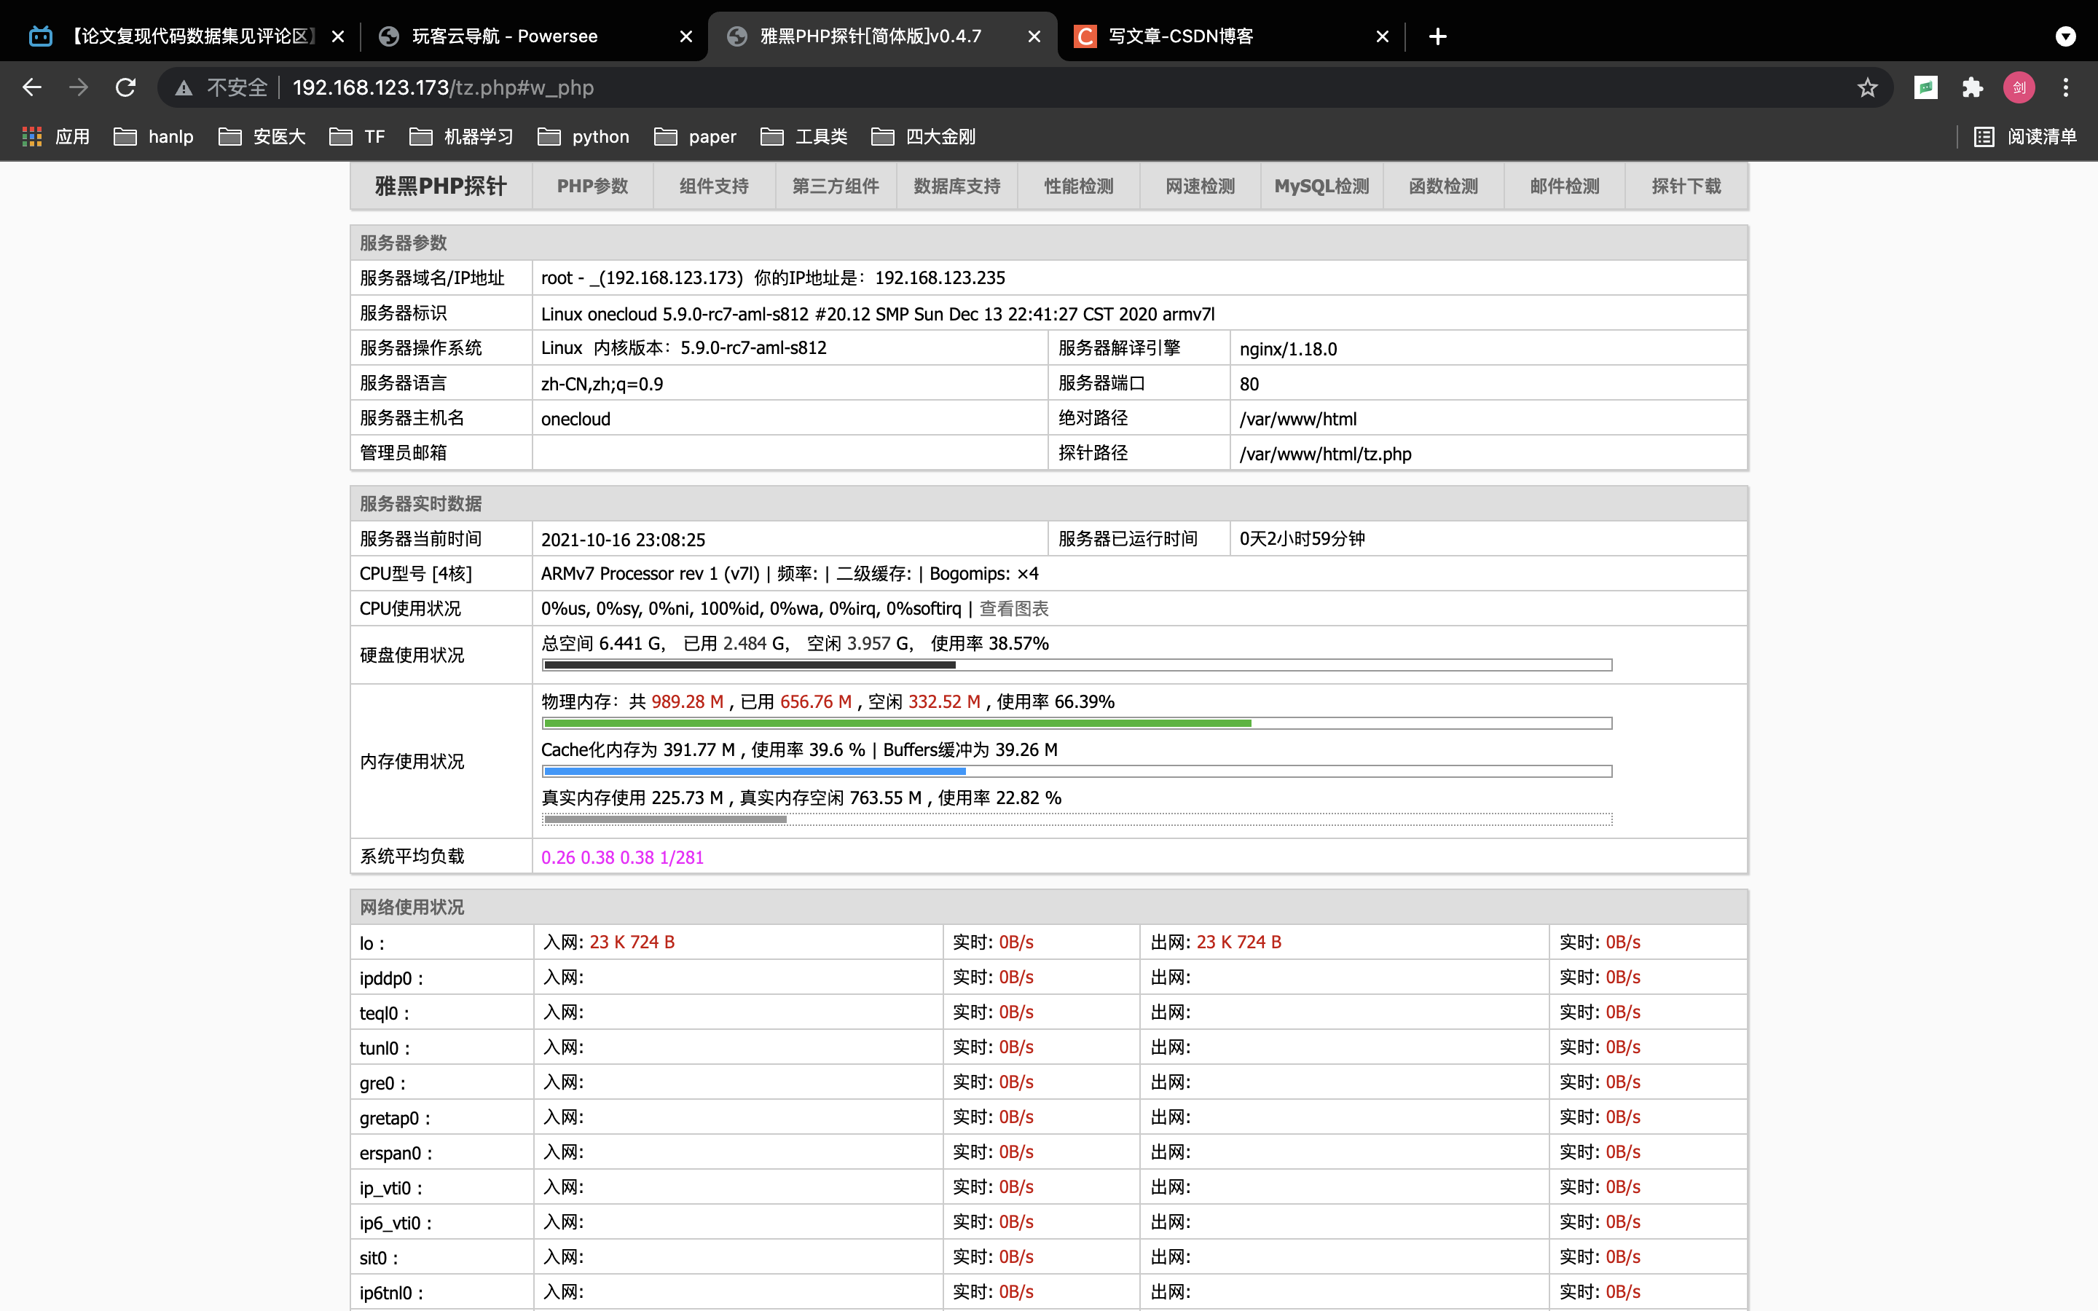Click the lo interface inbound 23 K 724 B
Image resolution: width=2098 pixels, height=1311 pixels.
(632, 942)
